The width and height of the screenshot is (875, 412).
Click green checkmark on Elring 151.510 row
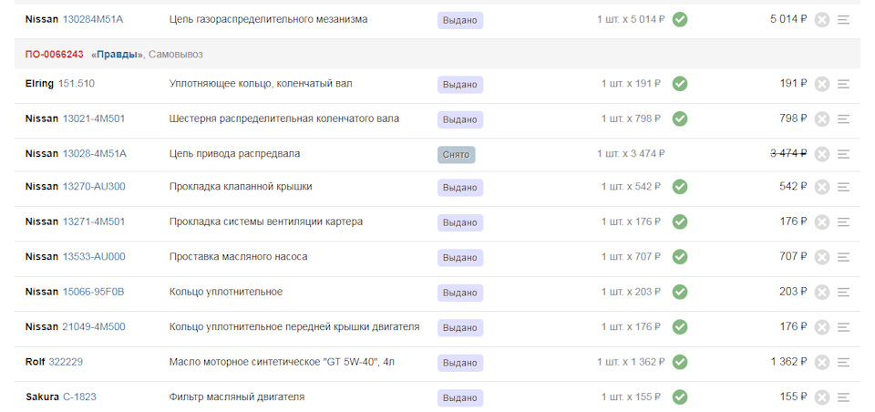[x=680, y=84]
